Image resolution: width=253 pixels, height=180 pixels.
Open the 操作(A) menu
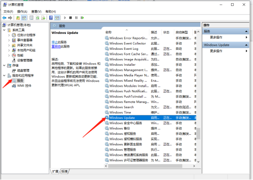[22, 11]
